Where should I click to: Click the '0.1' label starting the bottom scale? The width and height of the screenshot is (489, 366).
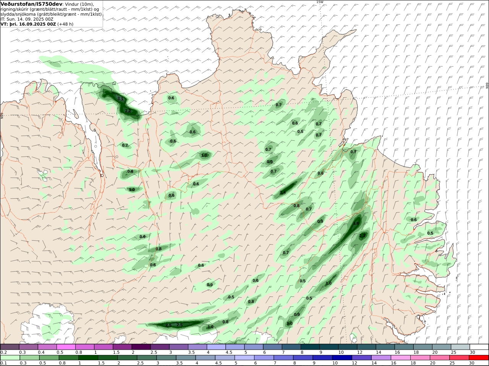tap(3, 363)
